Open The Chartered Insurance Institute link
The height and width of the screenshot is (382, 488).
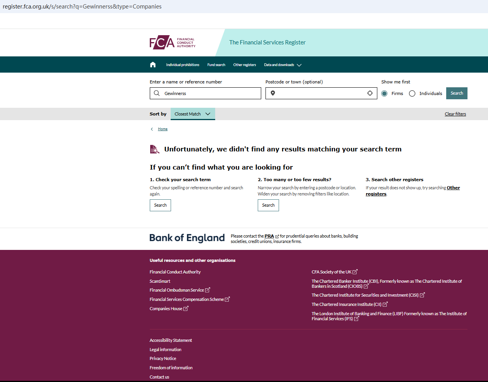tap(347, 304)
